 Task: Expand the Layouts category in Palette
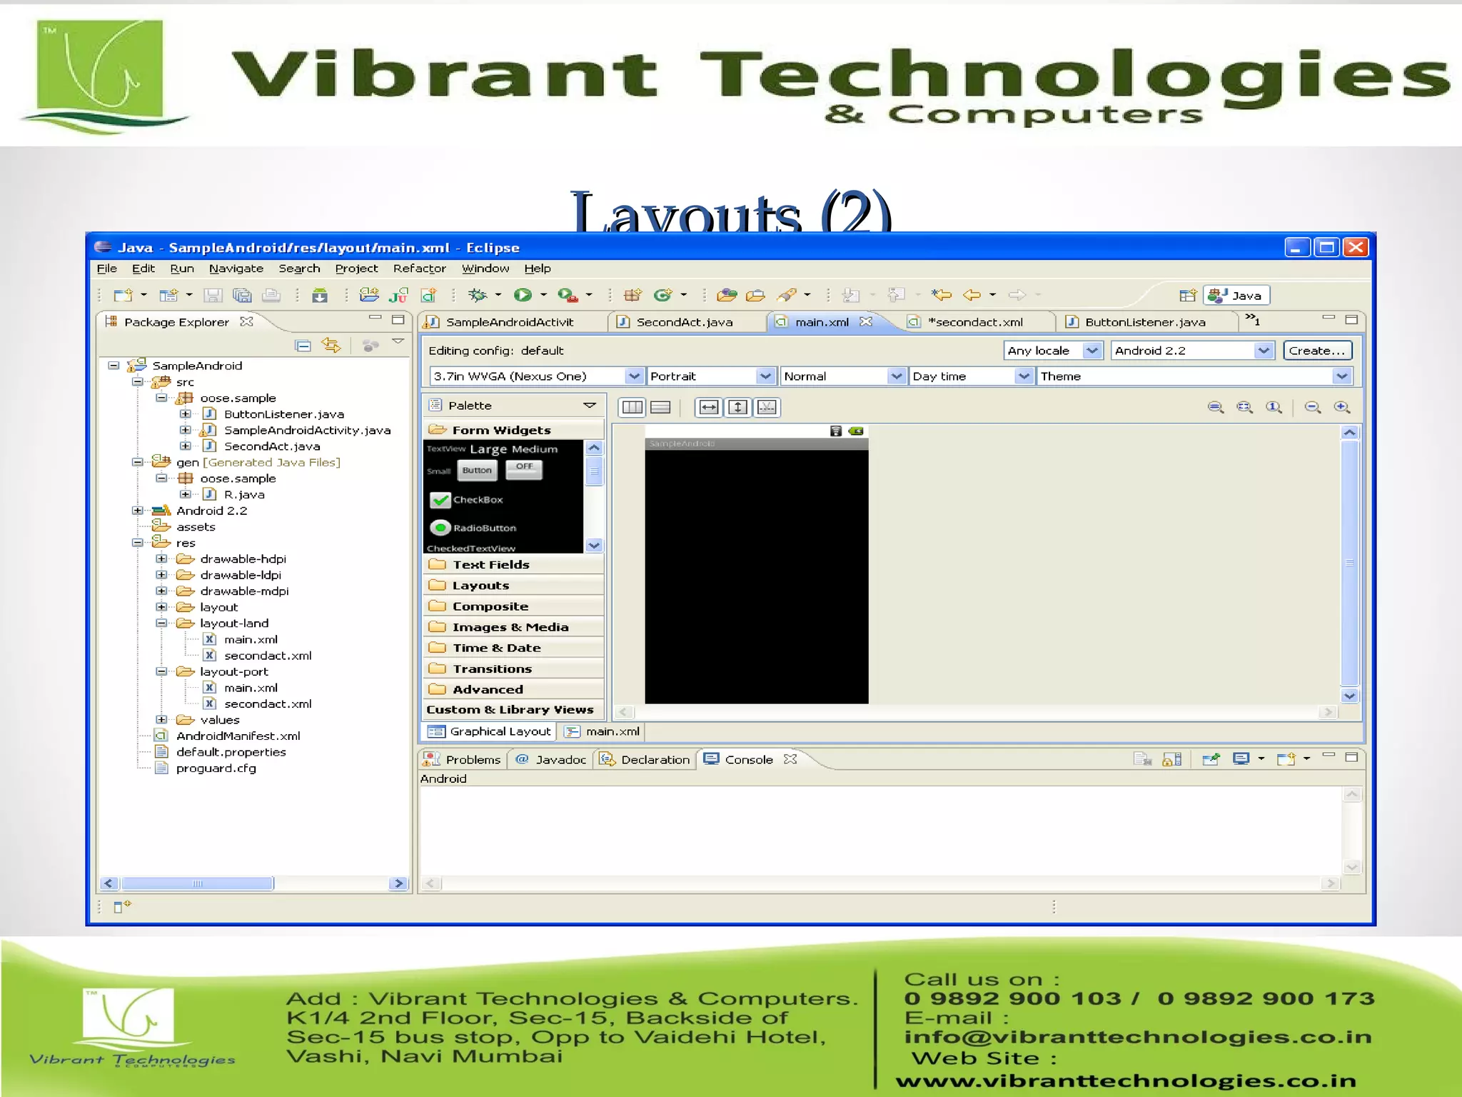(480, 586)
